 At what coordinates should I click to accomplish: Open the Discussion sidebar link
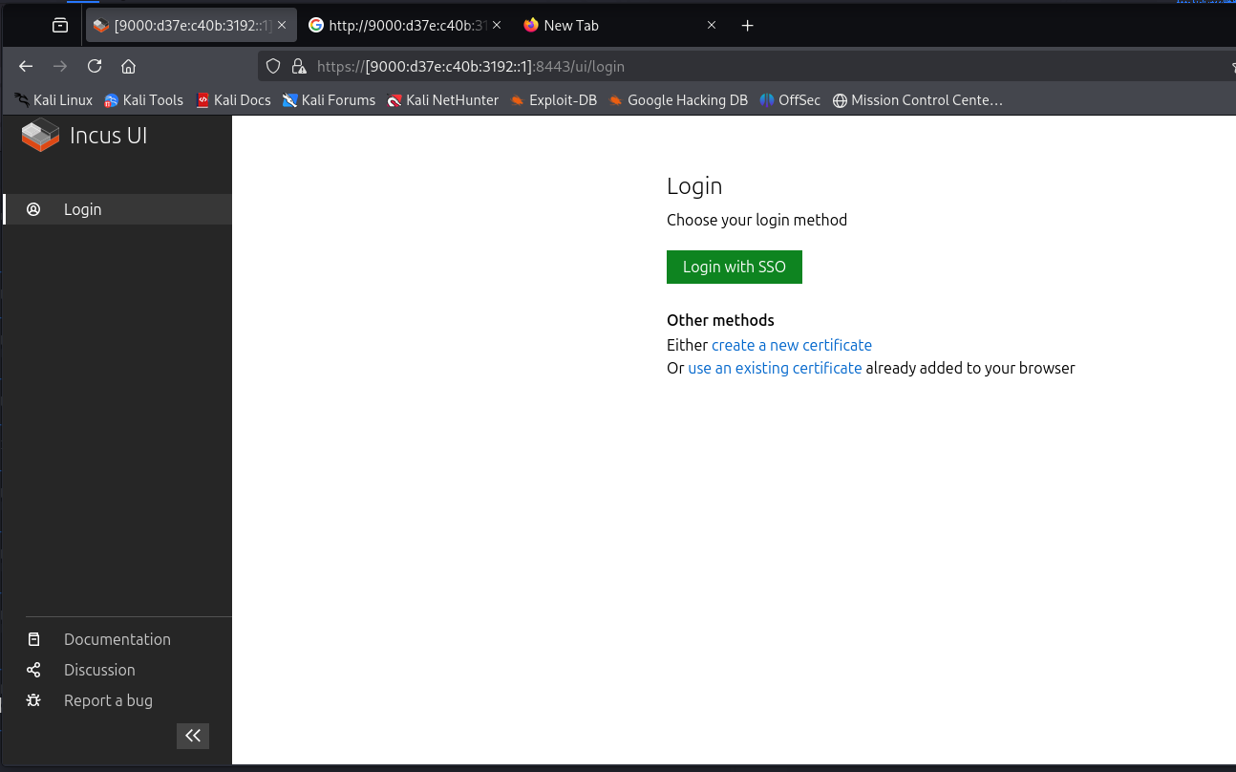point(99,670)
